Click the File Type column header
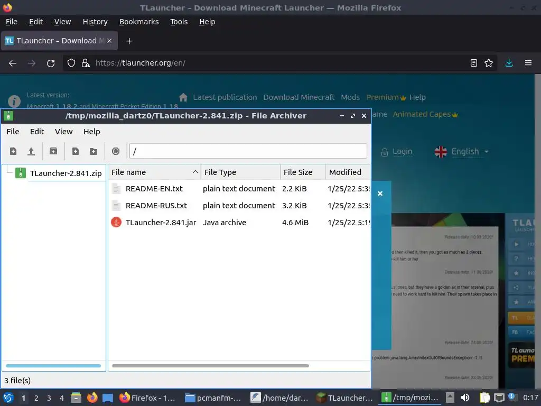 coord(240,172)
